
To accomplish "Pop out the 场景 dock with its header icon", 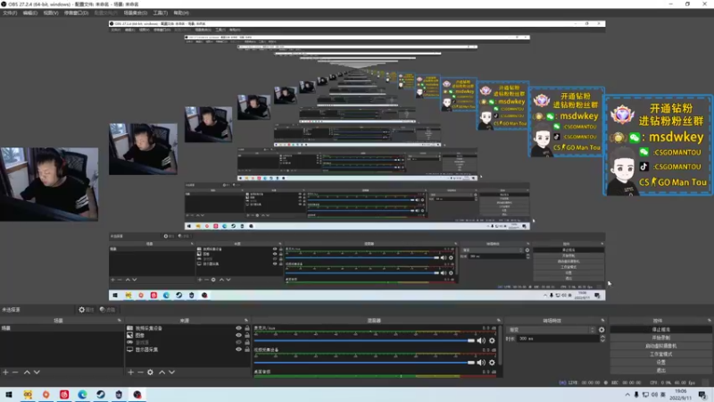I will click(120, 321).
